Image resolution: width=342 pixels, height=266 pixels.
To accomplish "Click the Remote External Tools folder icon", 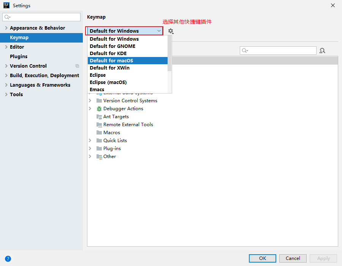I will (99, 125).
